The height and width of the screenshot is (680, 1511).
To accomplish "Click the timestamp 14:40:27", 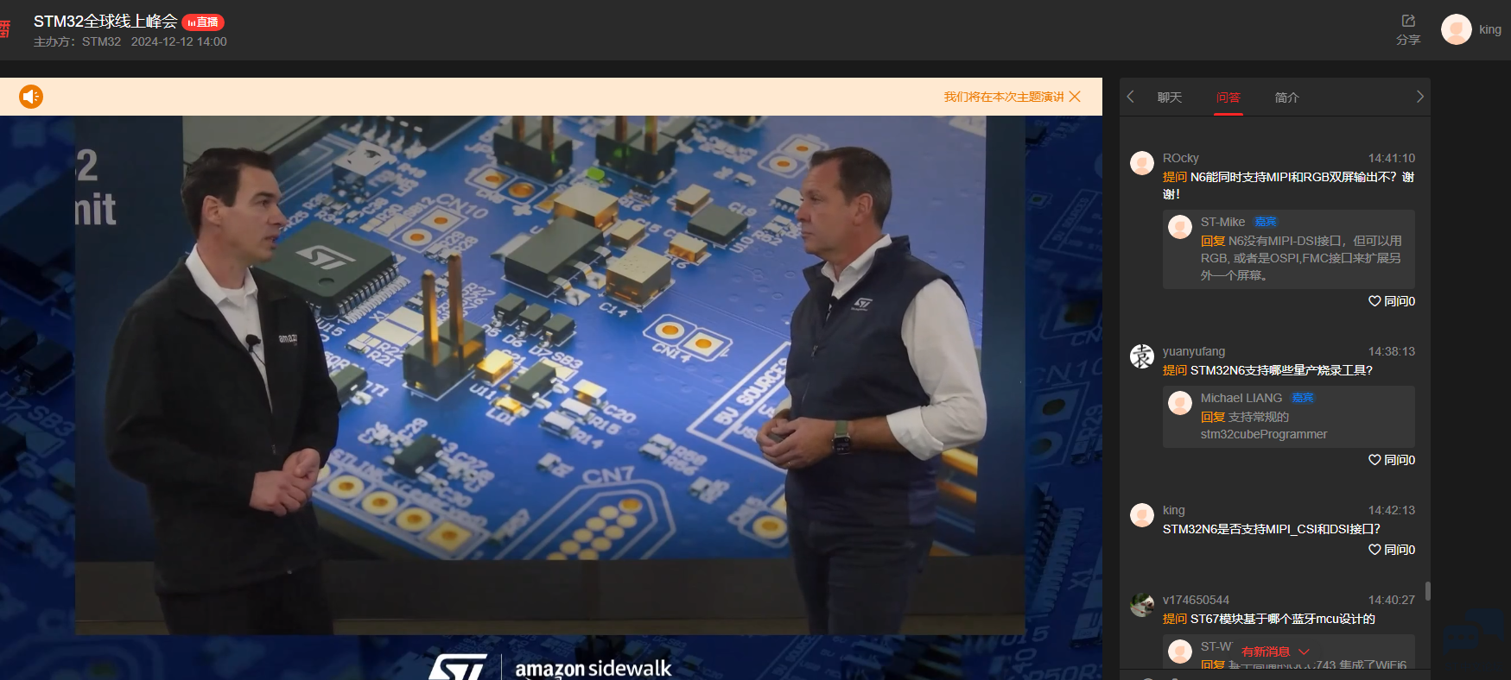I will pyautogui.click(x=1392, y=600).
